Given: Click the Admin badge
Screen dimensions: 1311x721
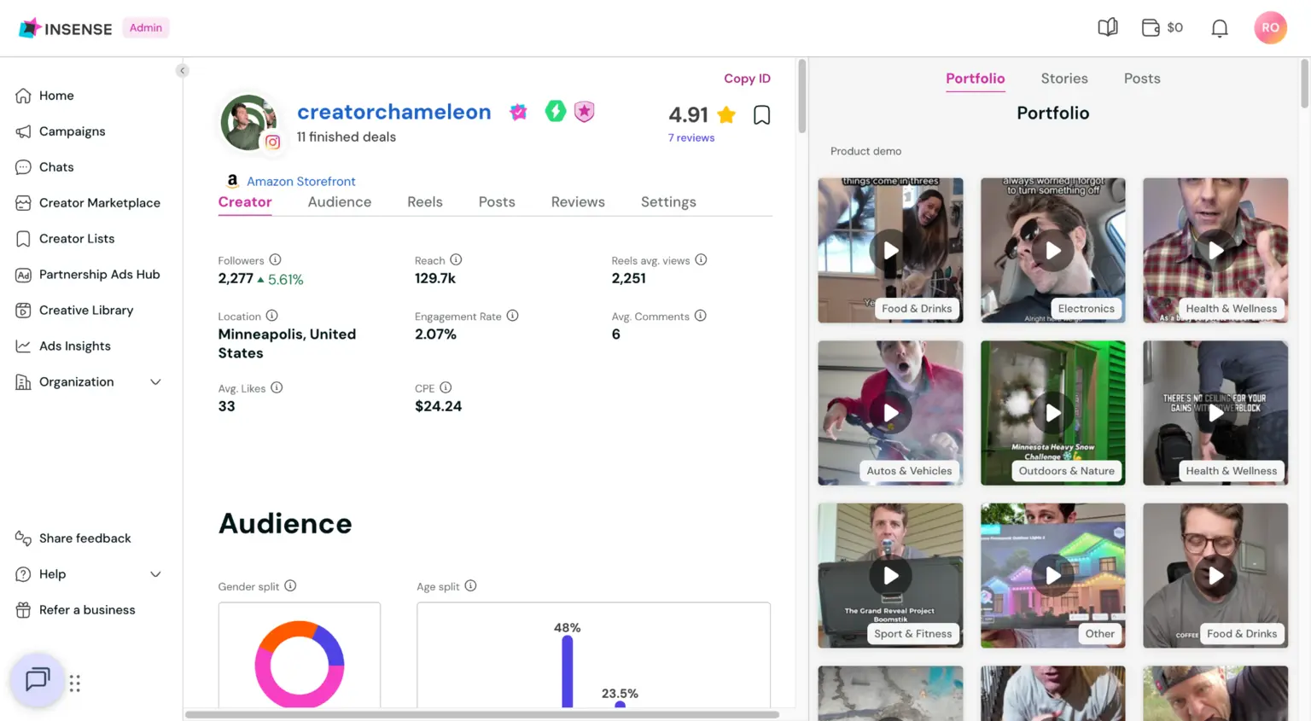Looking at the screenshot, I should [146, 28].
